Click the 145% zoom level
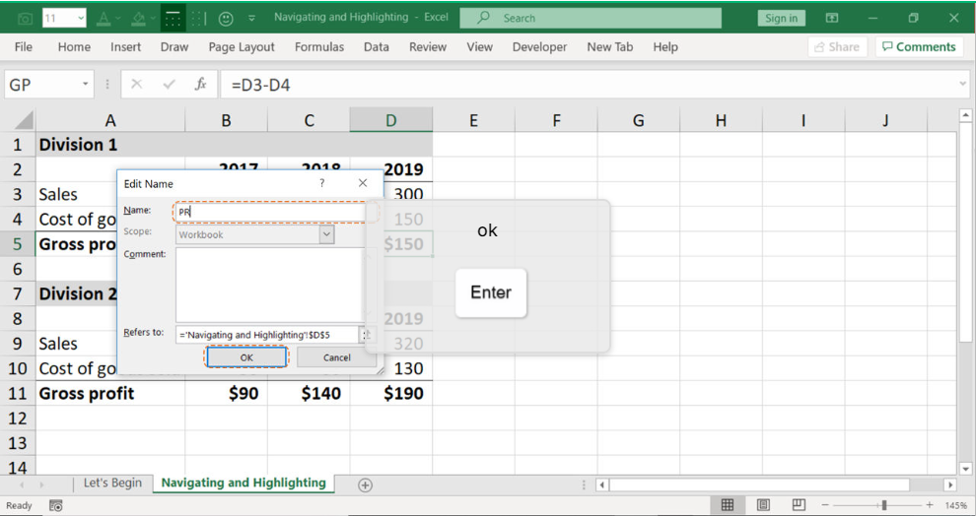Image resolution: width=976 pixels, height=516 pixels. [955, 505]
